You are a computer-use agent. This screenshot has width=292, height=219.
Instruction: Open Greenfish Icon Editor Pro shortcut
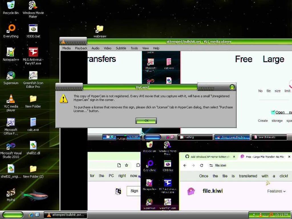point(33,79)
